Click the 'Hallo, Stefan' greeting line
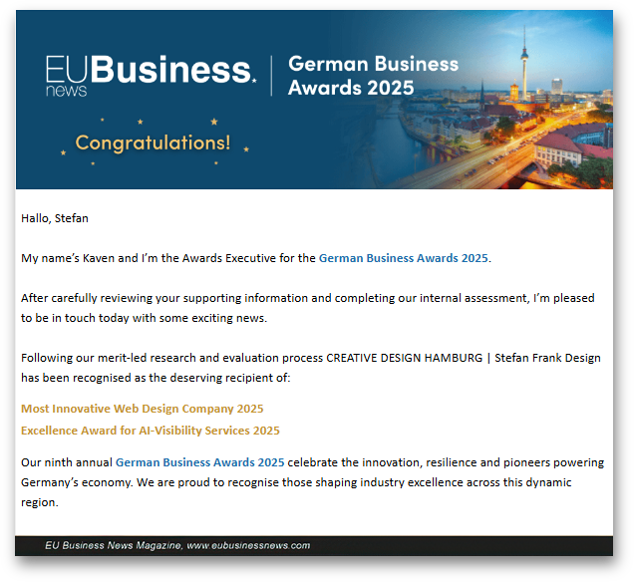 pos(55,218)
